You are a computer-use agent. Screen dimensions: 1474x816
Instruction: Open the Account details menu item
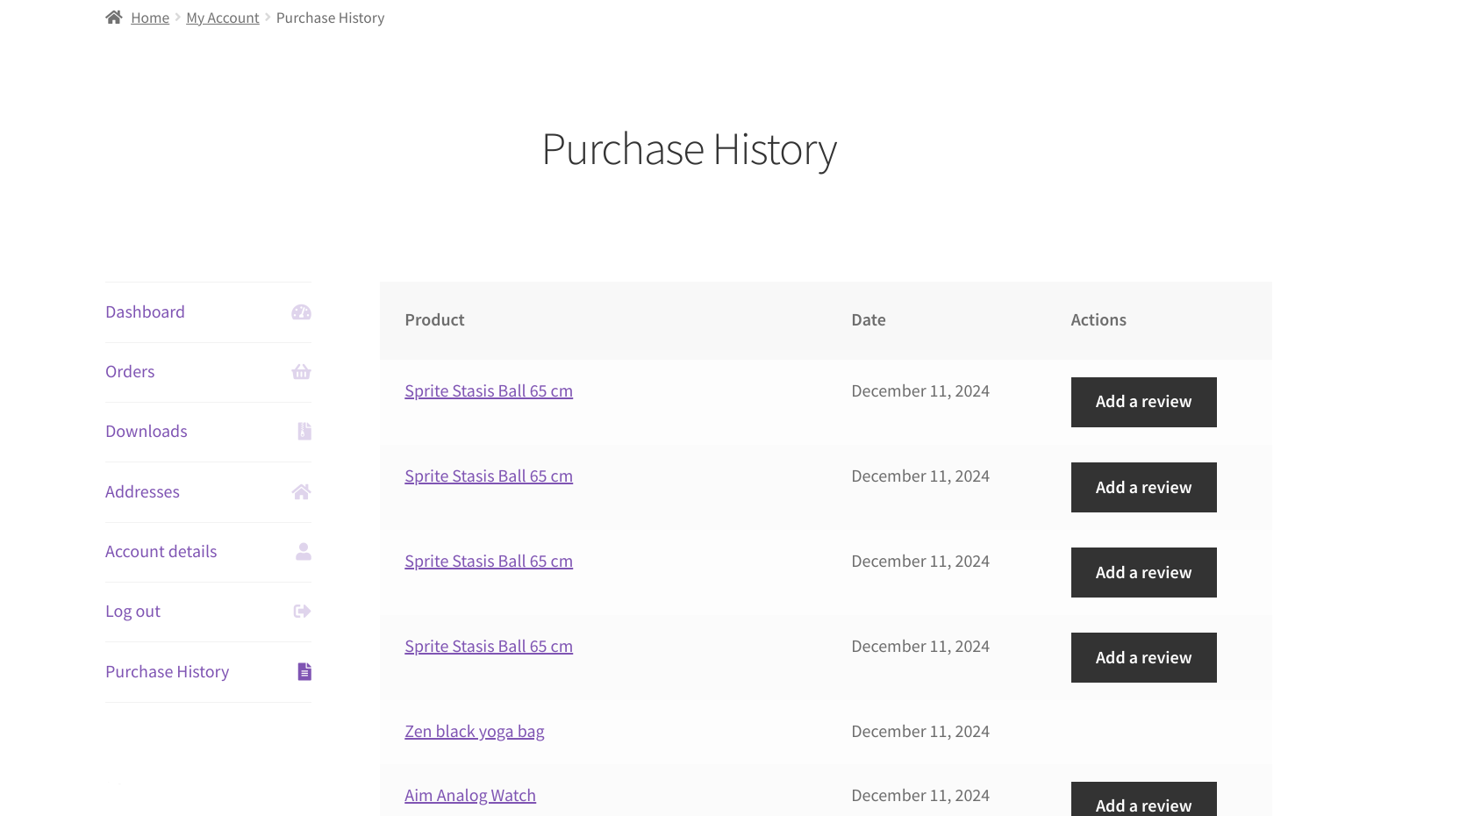161,552
